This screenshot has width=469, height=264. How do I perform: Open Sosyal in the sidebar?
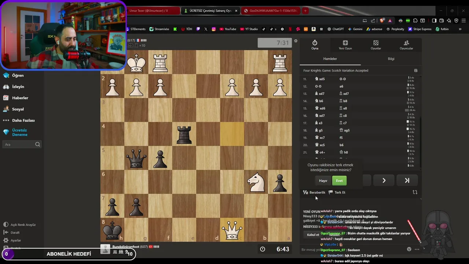tap(14, 109)
